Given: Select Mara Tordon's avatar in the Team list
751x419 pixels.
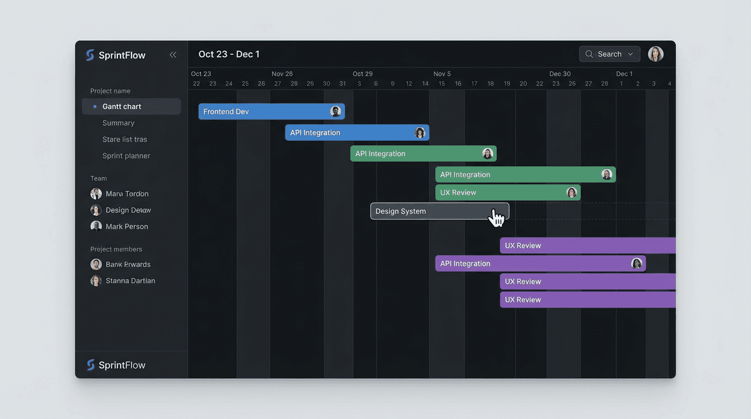Looking at the screenshot, I should pyautogui.click(x=96, y=194).
